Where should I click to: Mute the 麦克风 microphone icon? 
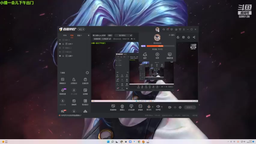tap(149, 107)
